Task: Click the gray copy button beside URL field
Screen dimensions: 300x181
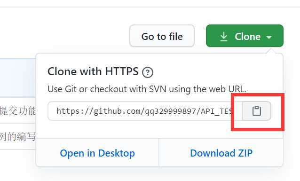Action: pos(256,111)
